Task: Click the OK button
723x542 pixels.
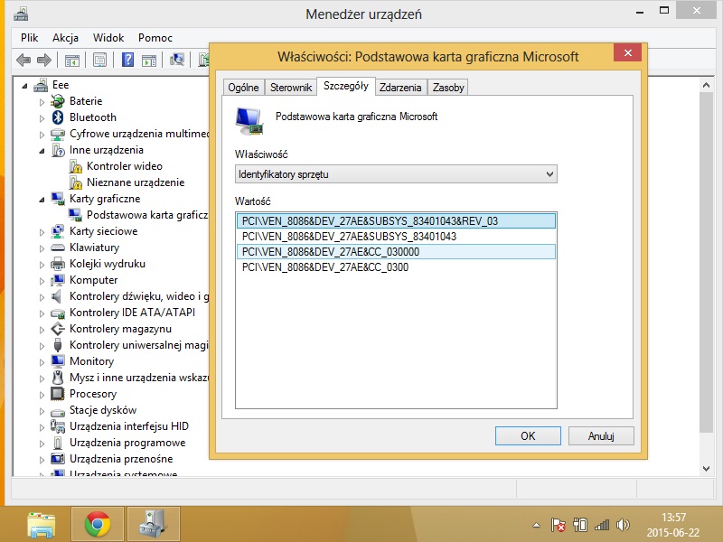Action: (x=528, y=435)
